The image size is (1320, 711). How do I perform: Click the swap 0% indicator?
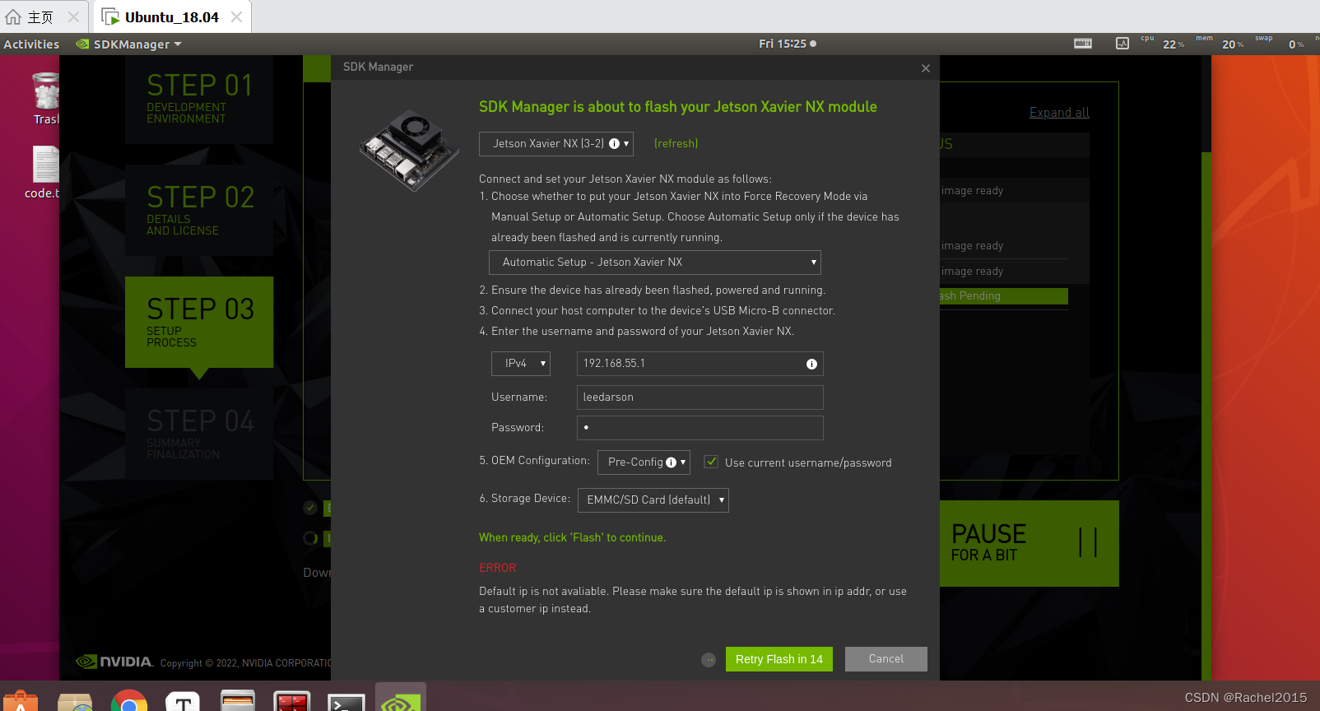tap(1280, 44)
